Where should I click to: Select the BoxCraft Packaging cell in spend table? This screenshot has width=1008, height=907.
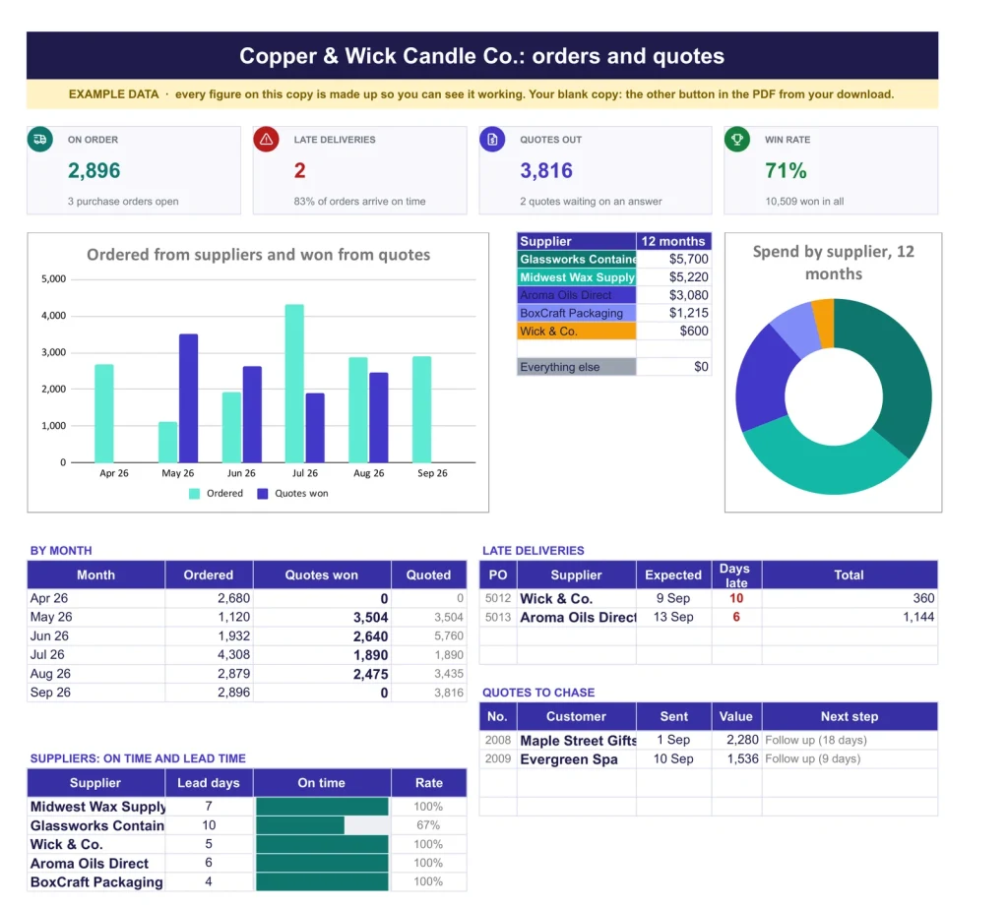577,313
